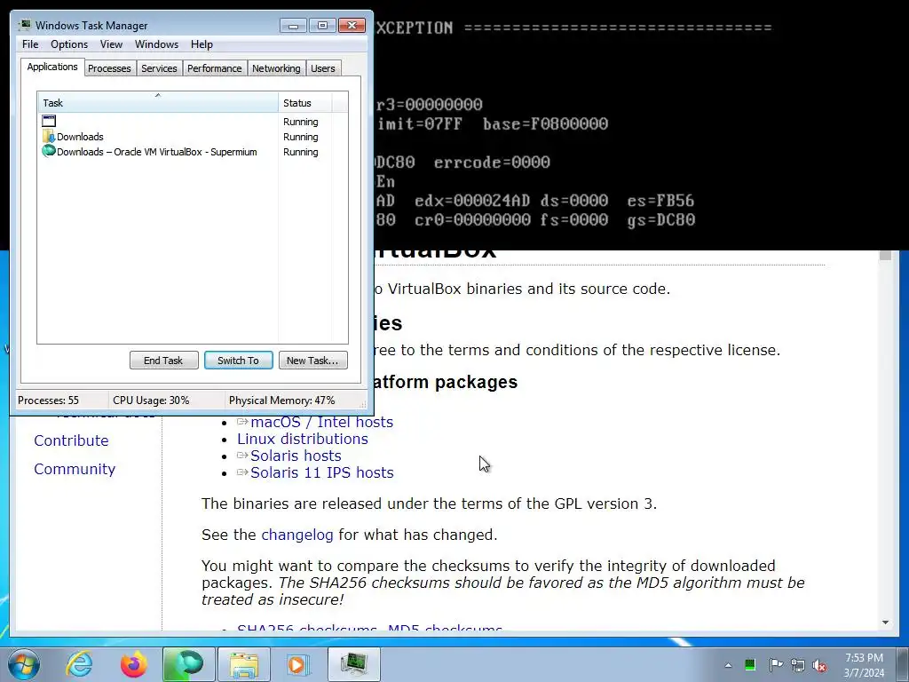Maximize the Task Manager window
Image resolution: width=909 pixels, height=682 pixels.
tap(322, 26)
